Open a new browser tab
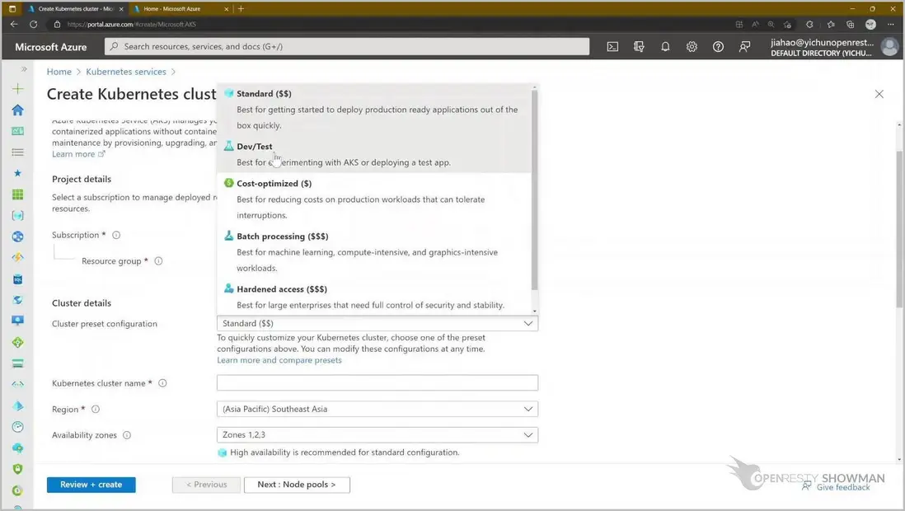The height and width of the screenshot is (511, 905). coord(241,9)
